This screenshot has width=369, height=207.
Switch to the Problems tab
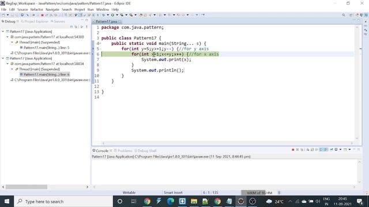click(x=123, y=151)
